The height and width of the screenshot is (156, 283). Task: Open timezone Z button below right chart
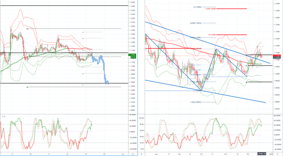pos(141,154)
